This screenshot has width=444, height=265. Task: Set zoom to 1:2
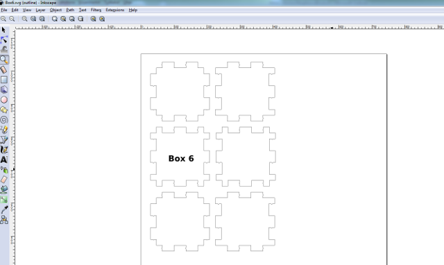pos(33,19)
